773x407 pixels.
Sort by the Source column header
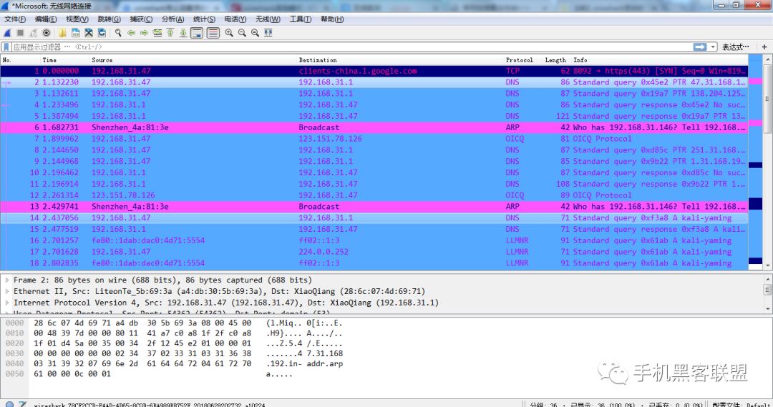[x=193, y=60]
